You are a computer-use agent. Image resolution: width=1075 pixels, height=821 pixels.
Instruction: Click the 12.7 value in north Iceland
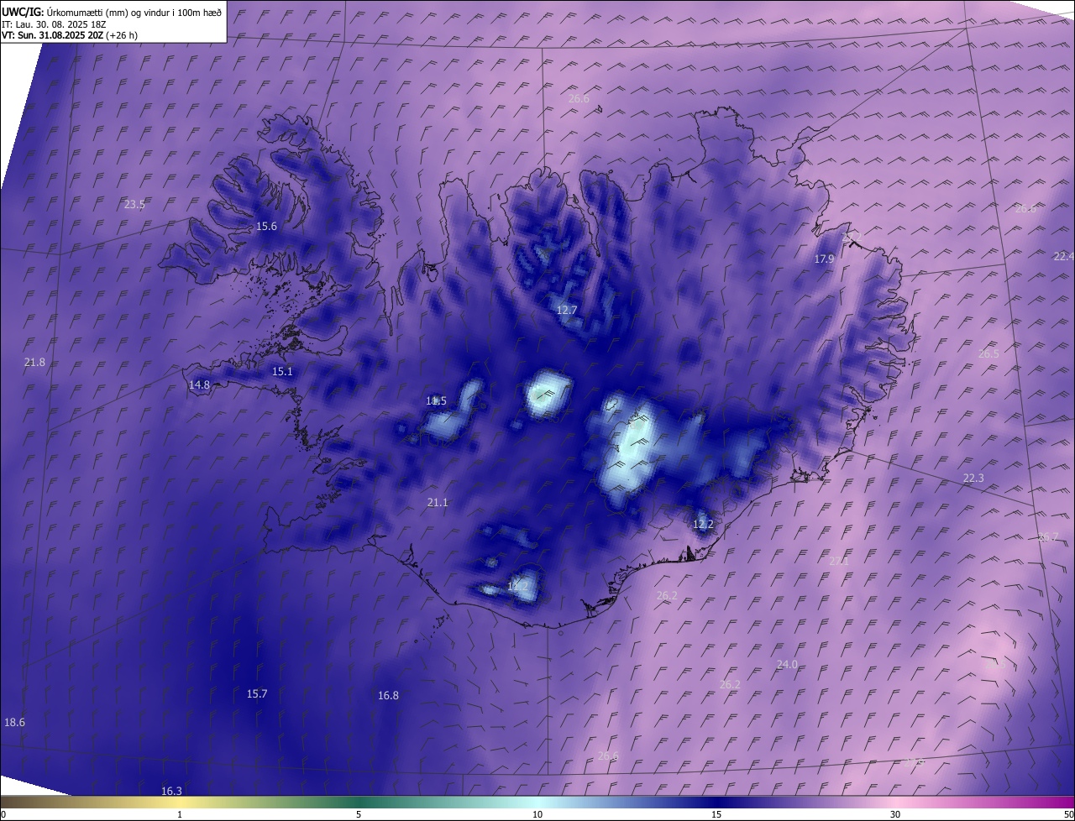tap(567, 311)
